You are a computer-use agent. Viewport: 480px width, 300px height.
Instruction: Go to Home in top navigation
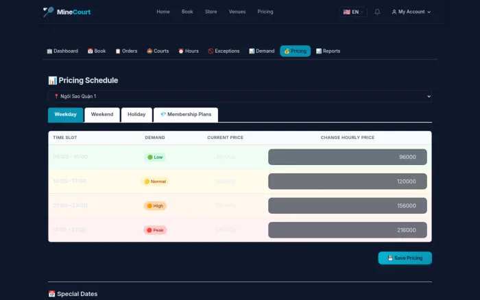[163, 12]
